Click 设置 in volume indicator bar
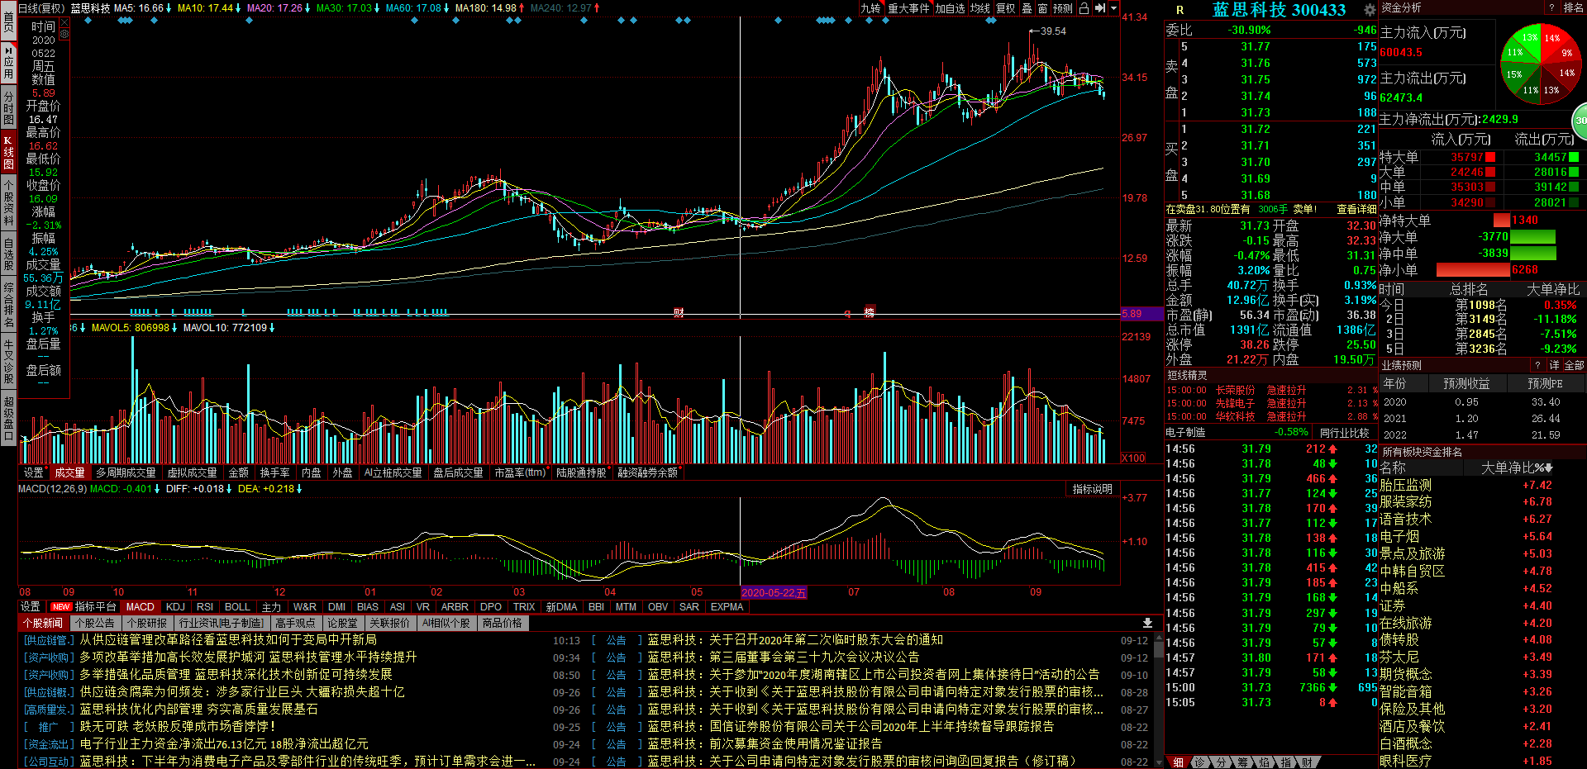Screen dimensions: 1587x769 click(x=34, y=472)
